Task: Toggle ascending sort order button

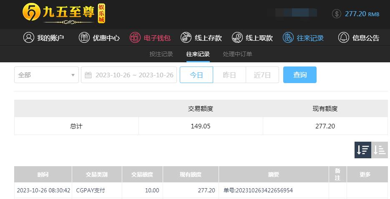Action: [380, 150]
